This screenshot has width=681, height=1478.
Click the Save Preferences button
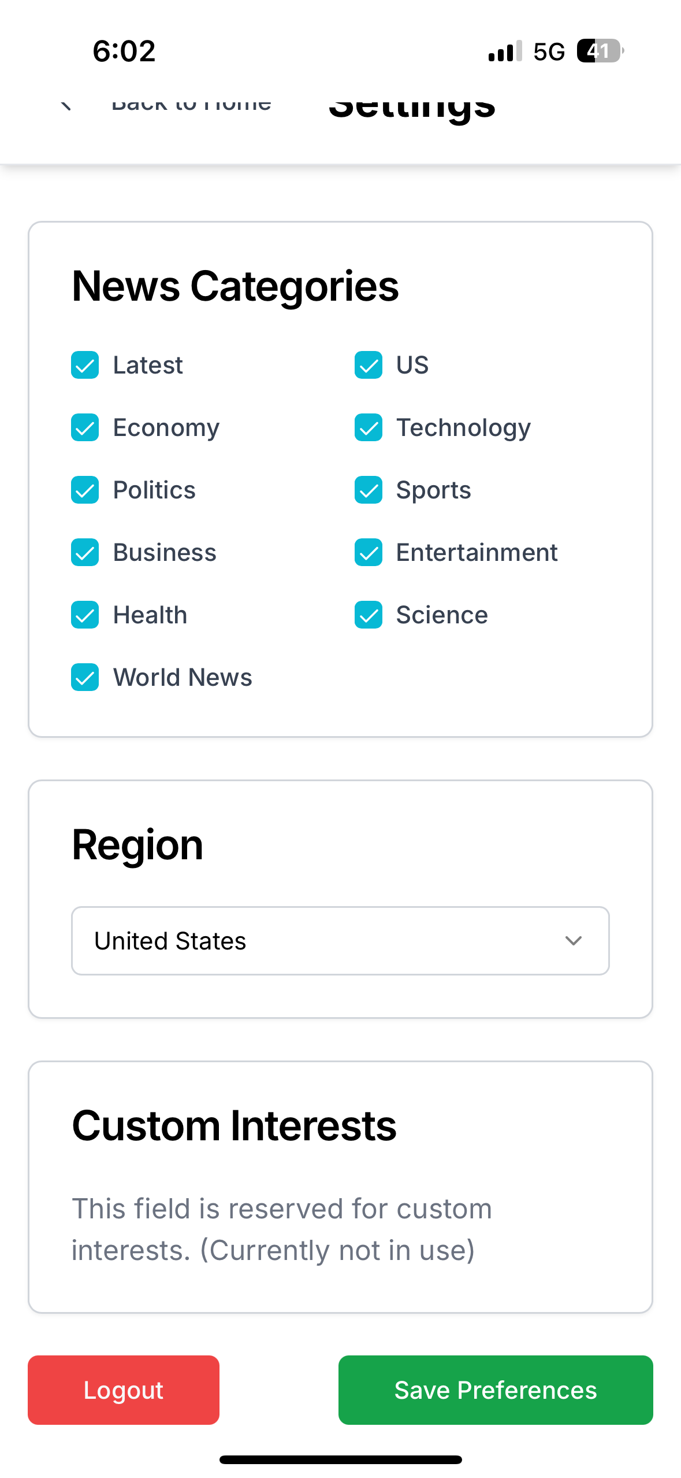pos(496,1390)
